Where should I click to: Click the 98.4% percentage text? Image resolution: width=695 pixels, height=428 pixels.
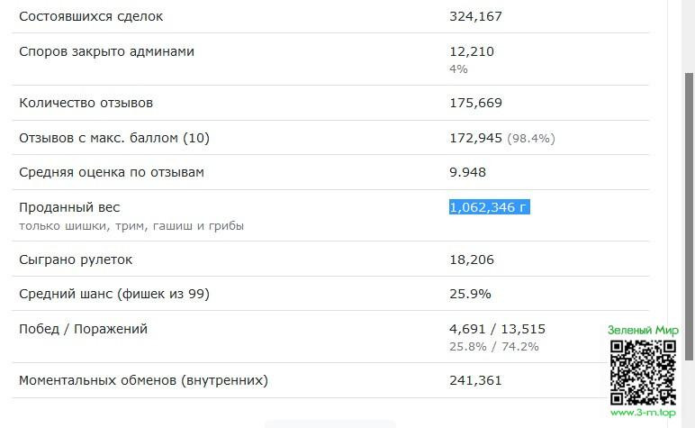coord(531,139)
